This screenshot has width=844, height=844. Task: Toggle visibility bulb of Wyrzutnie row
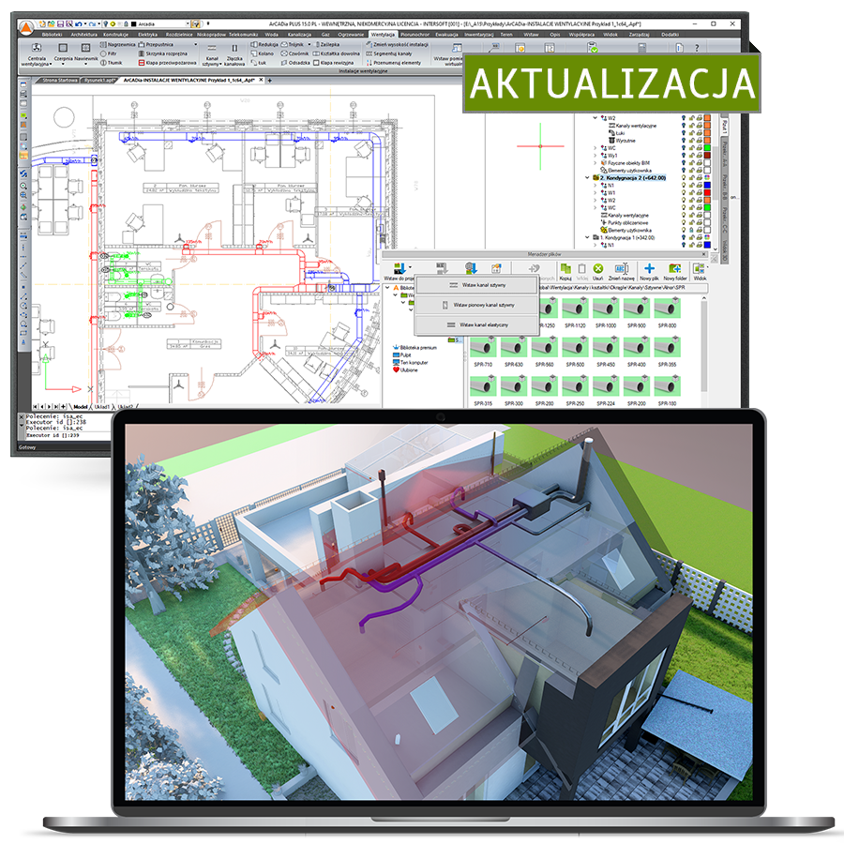684,141
